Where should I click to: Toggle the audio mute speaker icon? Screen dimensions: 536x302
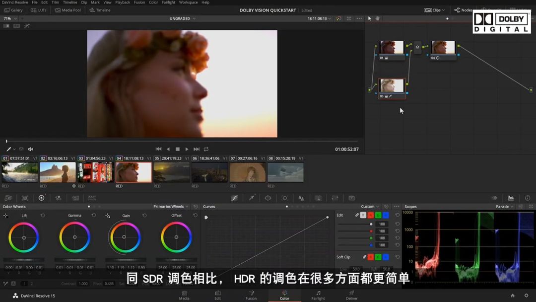tap(30, 149)
